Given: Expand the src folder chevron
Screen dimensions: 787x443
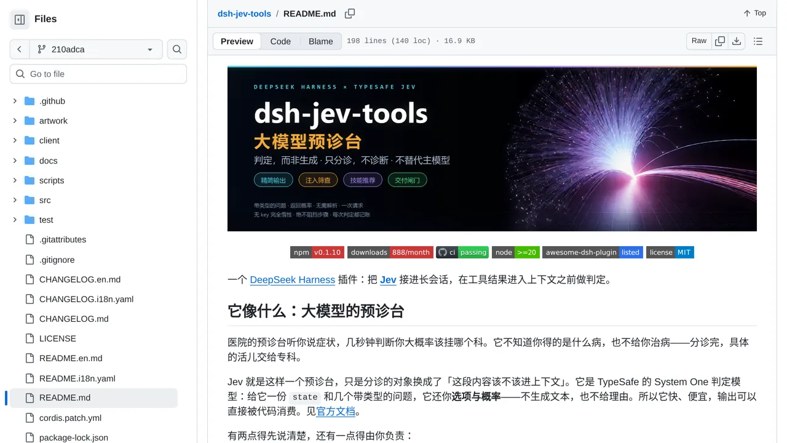Looking at the screenshot, I should 15,200.
